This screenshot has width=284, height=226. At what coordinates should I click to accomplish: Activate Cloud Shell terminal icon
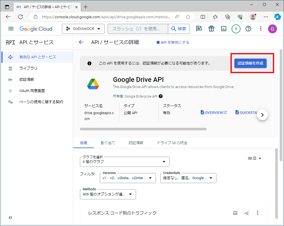223,29
